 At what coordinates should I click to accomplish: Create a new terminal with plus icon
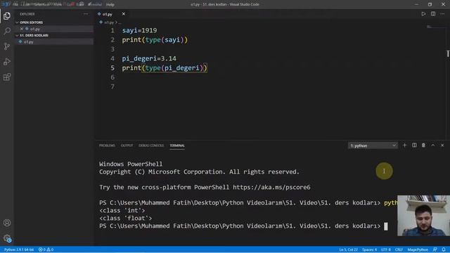pos(405,145)
